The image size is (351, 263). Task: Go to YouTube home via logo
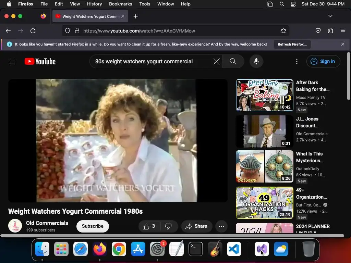tap(40, 61)
